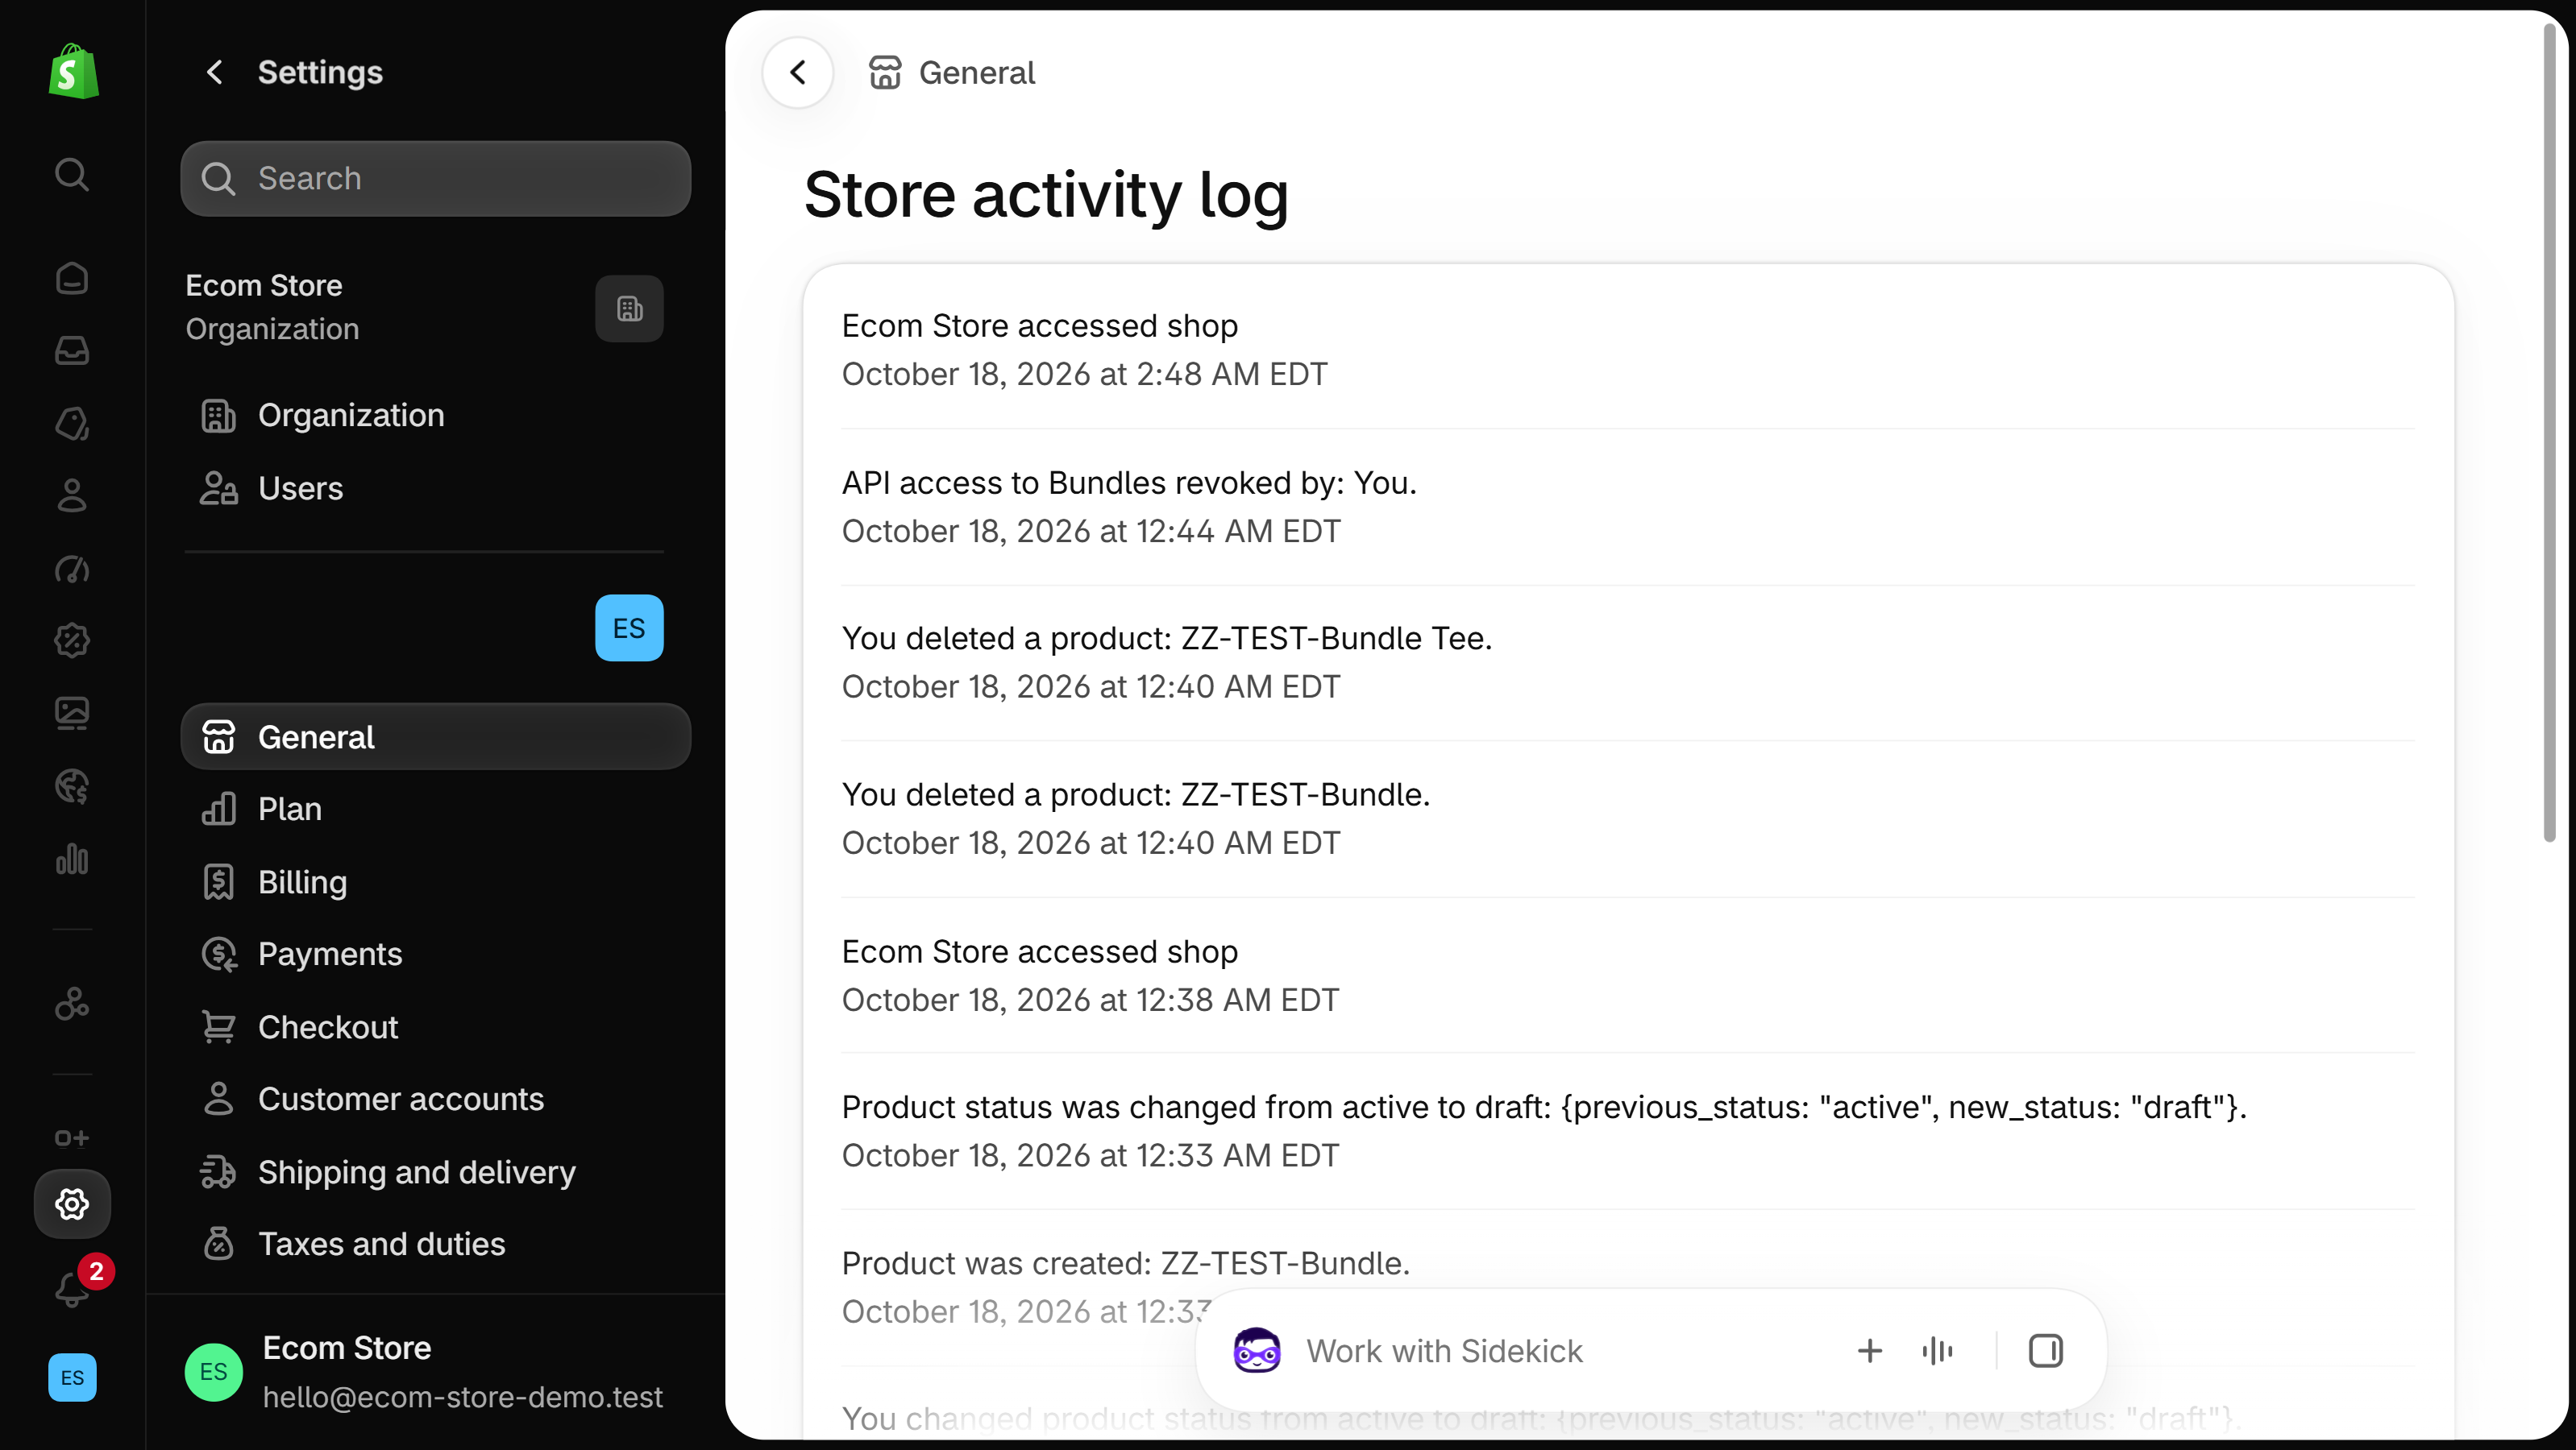The image size is (2576, 1450).
Task: Click the page vertical scrollbar
Action: point(2549,433)
